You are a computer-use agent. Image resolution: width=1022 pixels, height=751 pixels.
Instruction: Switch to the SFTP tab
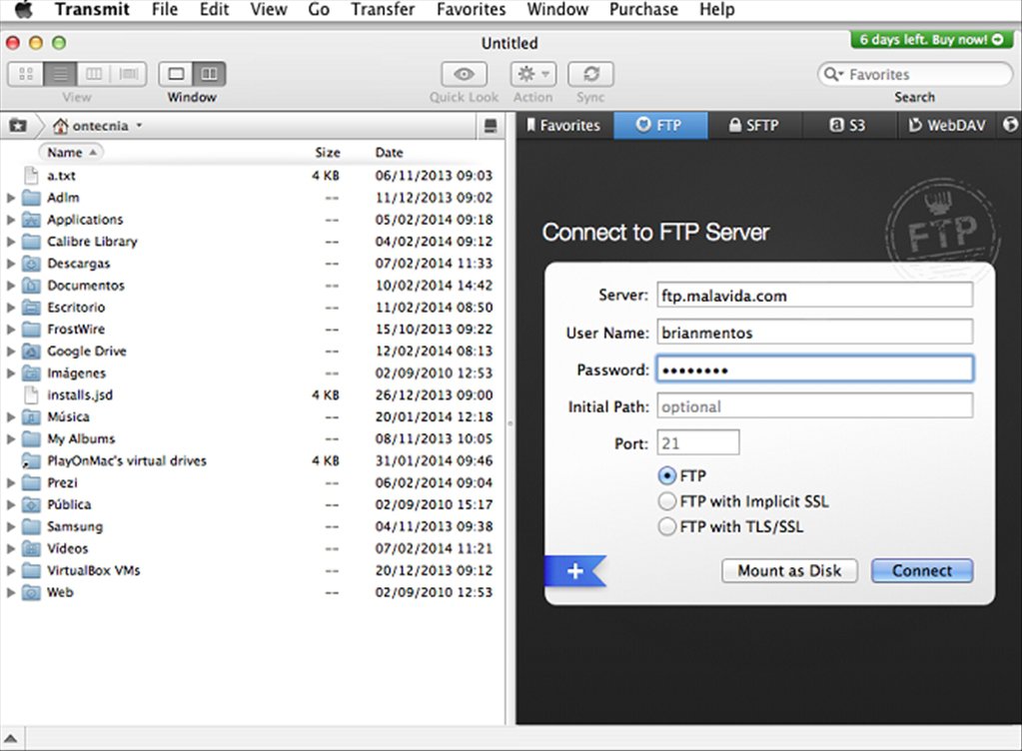click(754, 125)
